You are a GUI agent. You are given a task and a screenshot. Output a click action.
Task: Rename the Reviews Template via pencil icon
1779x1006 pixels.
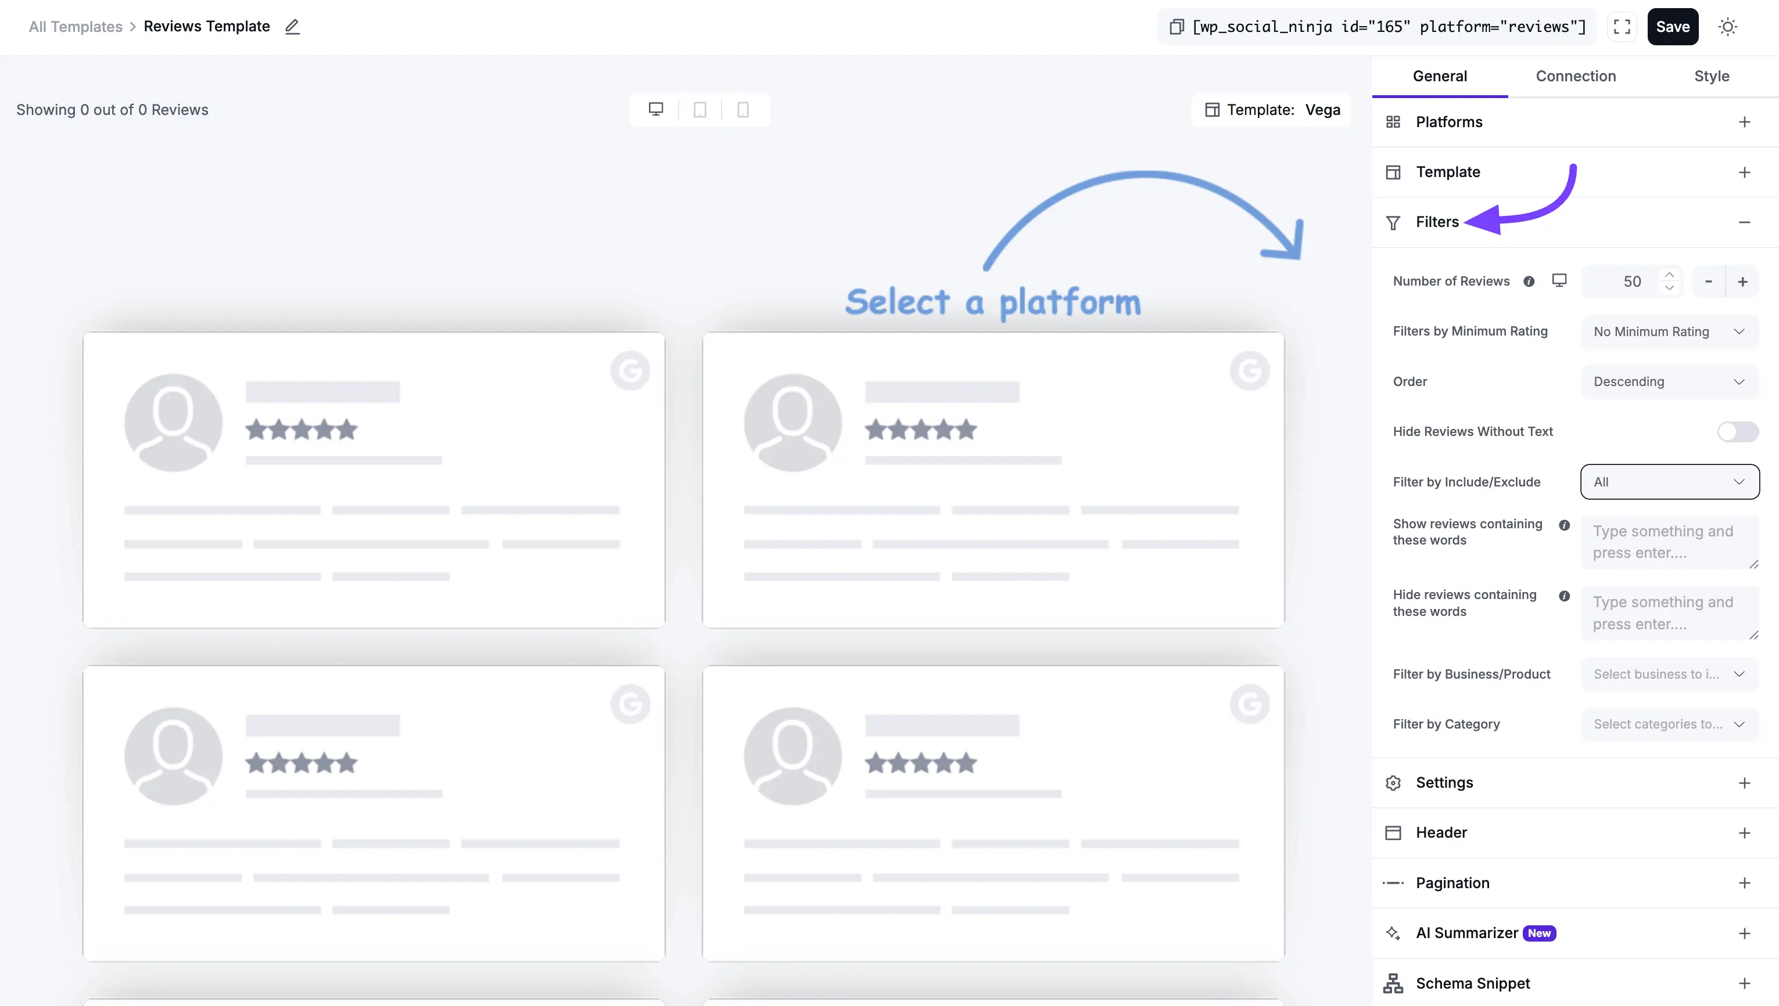pyautogui.click(x=292, y=27)
